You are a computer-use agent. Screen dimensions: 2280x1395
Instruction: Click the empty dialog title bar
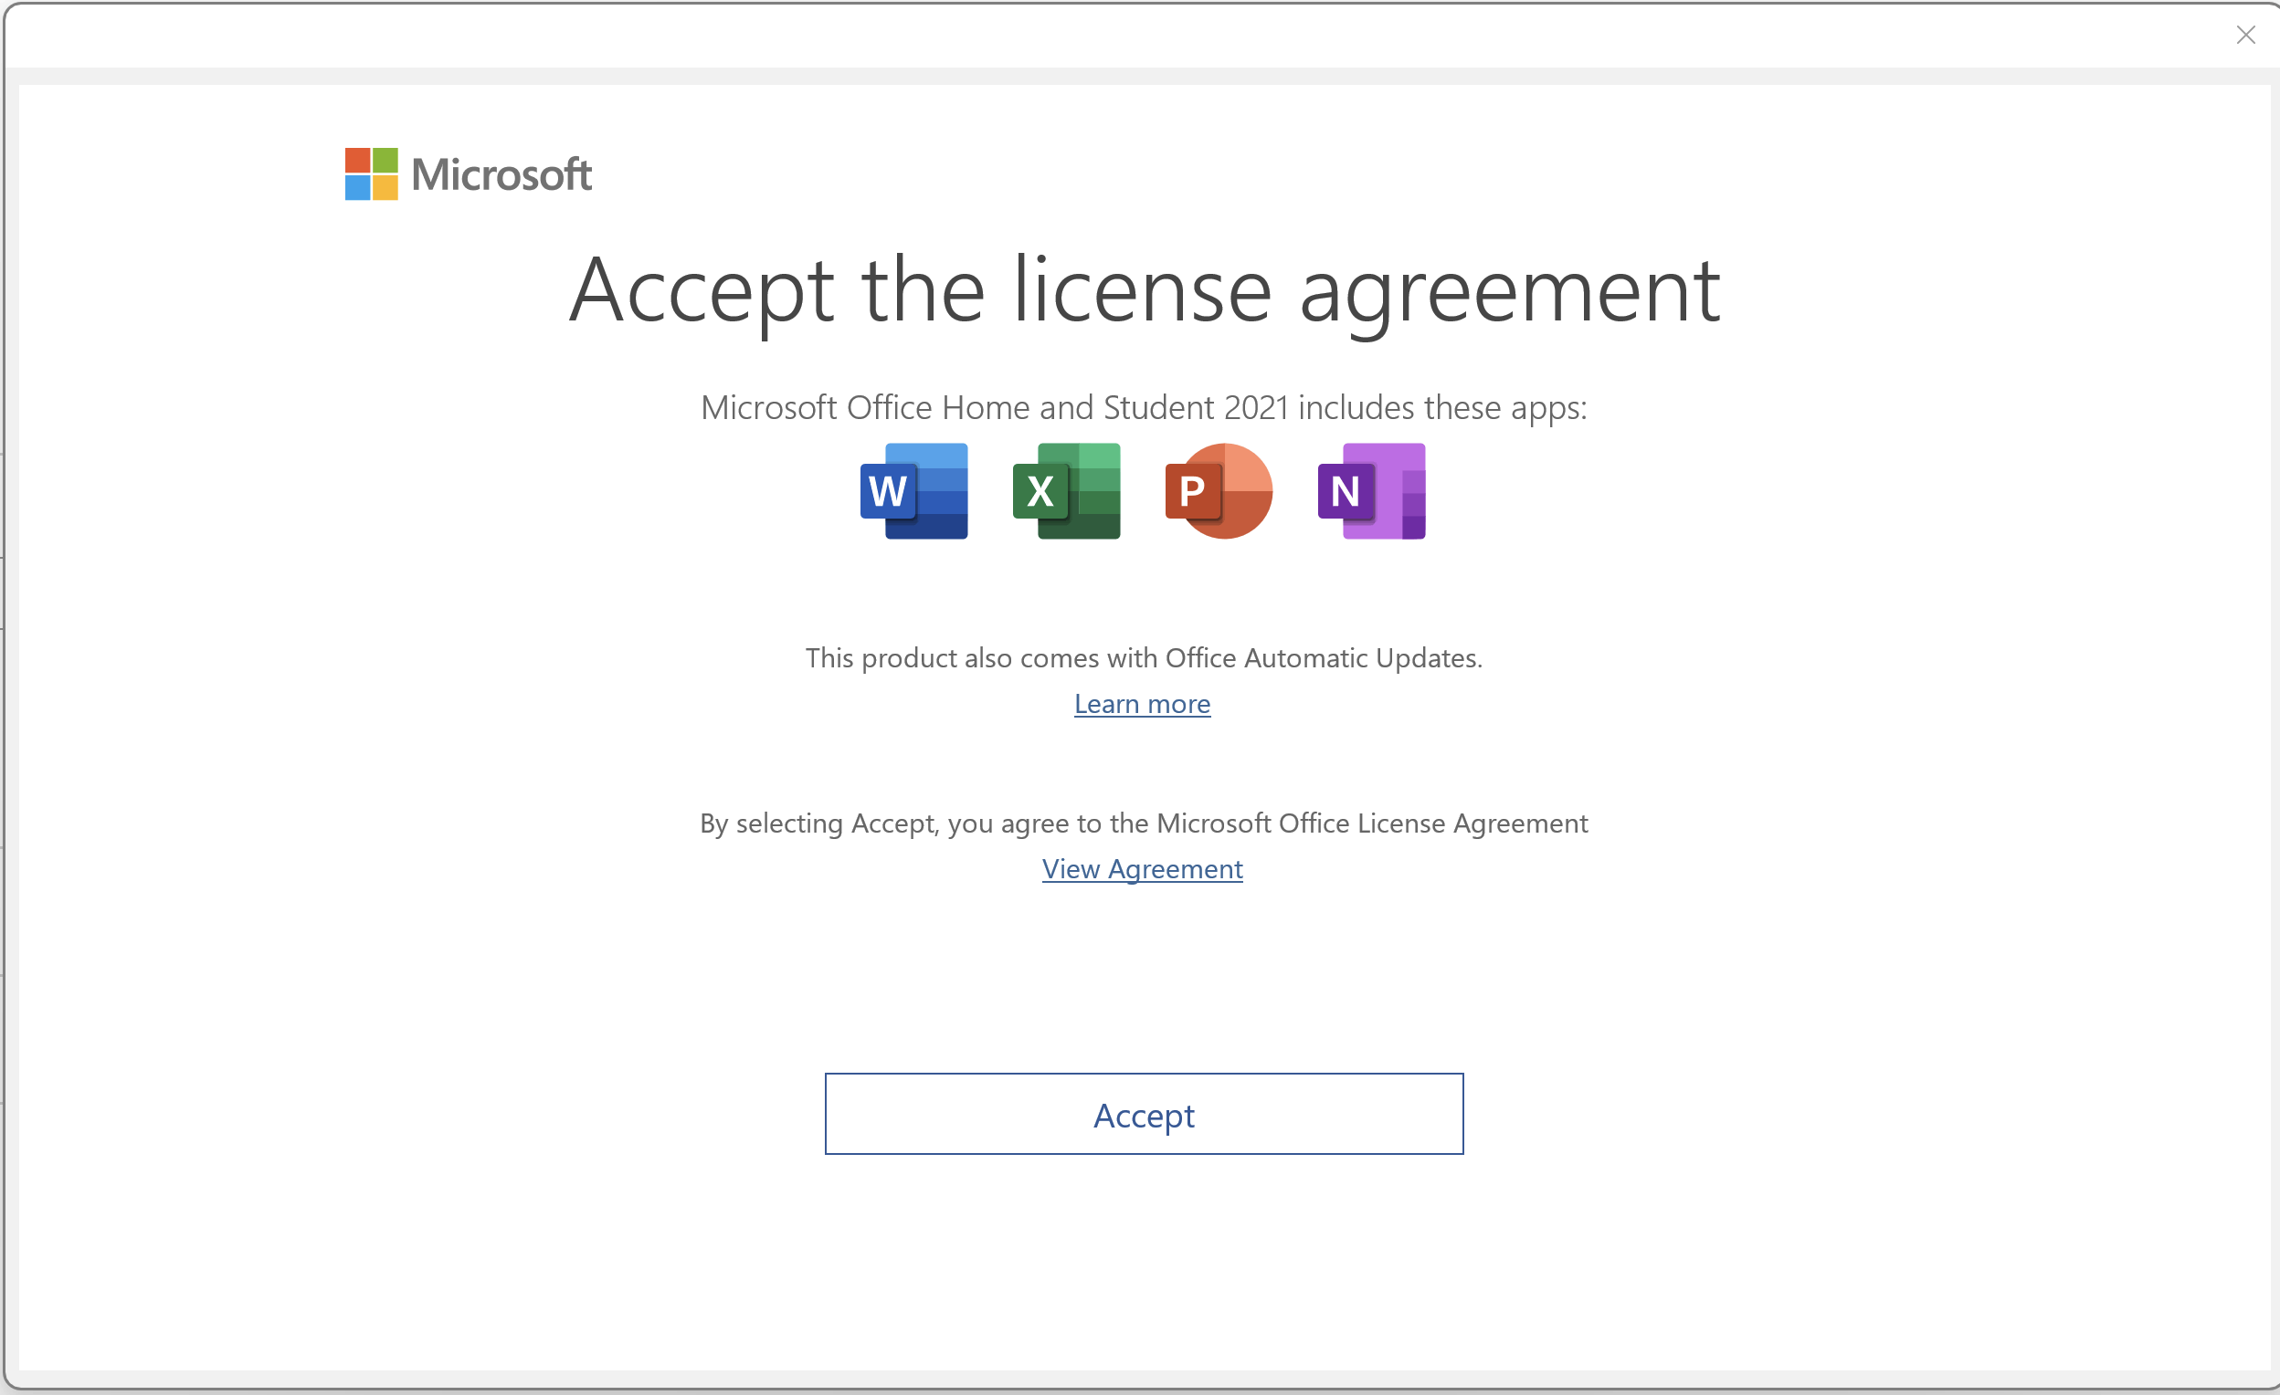point(1111,36)
